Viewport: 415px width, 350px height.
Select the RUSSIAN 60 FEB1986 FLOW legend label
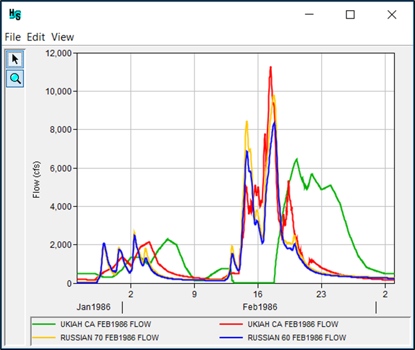pyautogui.click(x=296, y=338)
